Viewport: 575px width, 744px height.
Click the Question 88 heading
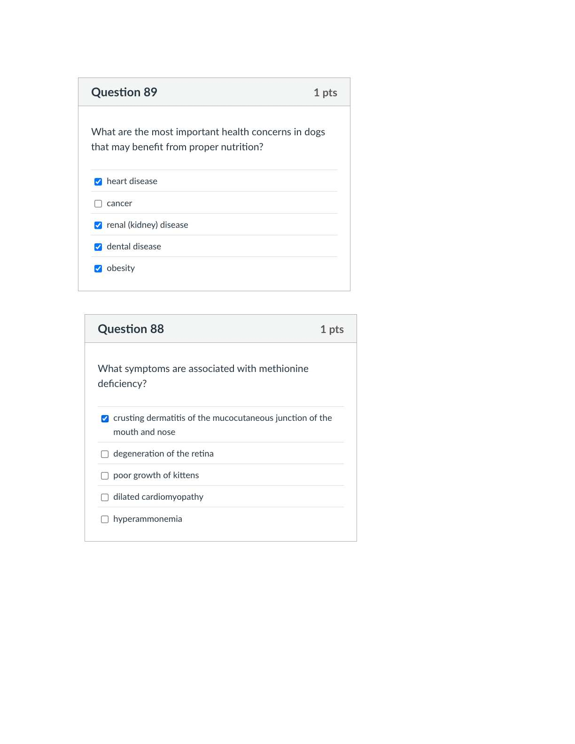pyautogui.click(x=131, y=329)
